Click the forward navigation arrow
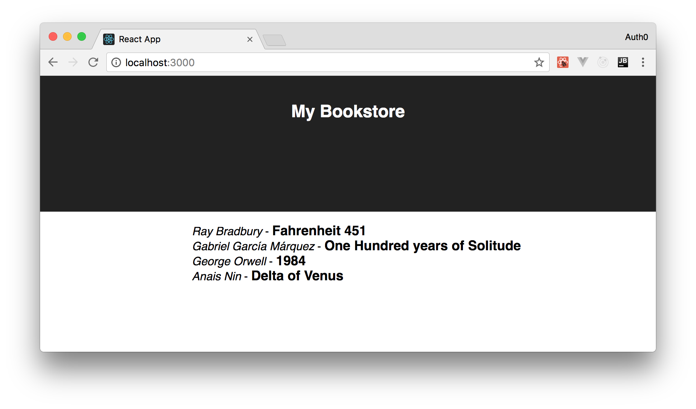The image size is (696, 409). coord(73,62)
